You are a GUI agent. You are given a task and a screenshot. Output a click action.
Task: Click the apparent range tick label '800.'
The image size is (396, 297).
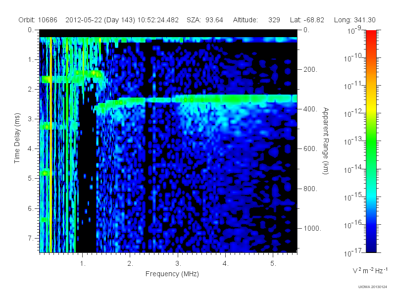pyautogui.click(x=310, y=189)
